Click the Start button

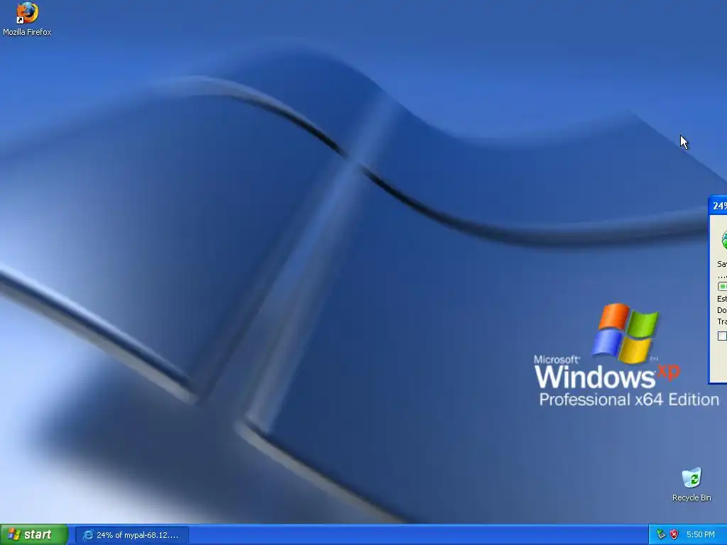point(34,534)
